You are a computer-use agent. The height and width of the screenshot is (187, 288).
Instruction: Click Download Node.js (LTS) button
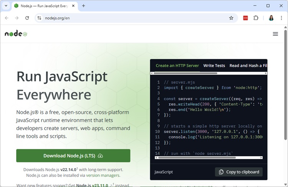pyautogui.click(x=73, y=156)
